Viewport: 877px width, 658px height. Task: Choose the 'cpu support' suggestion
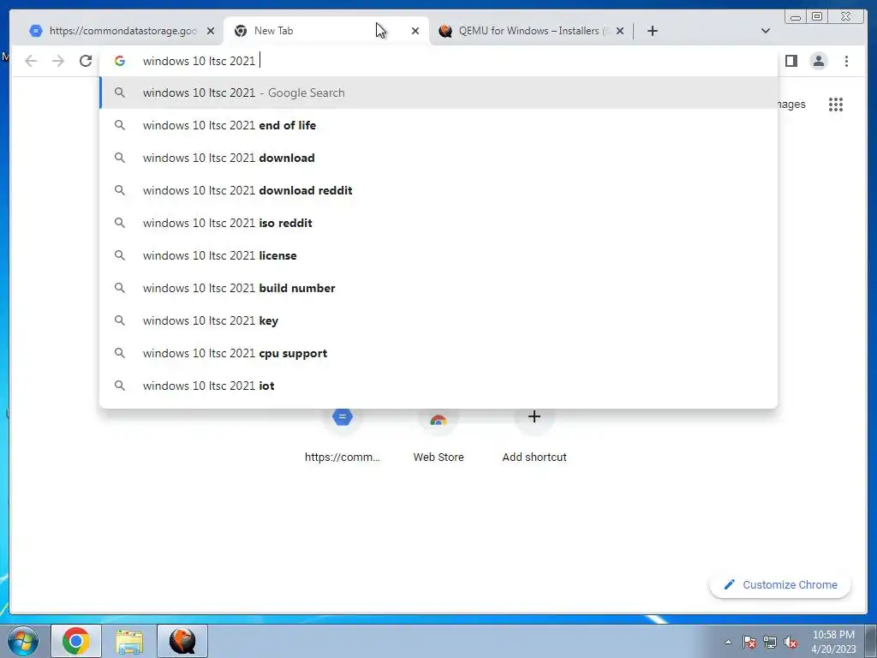tap(438, 353)
